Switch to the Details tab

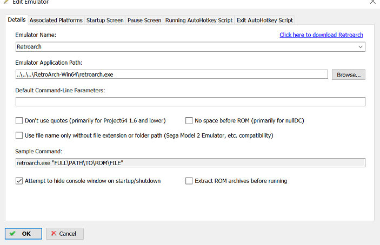point(16,20)
